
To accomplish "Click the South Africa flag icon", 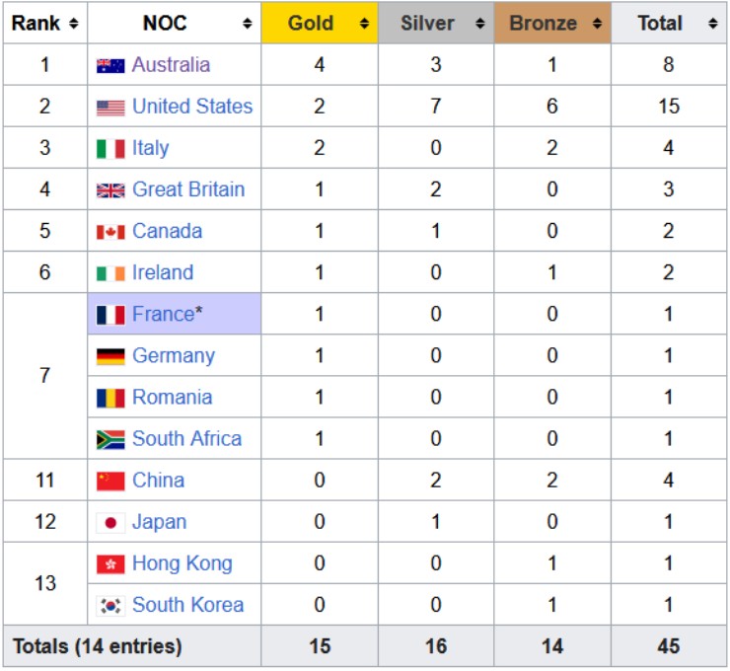I will 110,439.
